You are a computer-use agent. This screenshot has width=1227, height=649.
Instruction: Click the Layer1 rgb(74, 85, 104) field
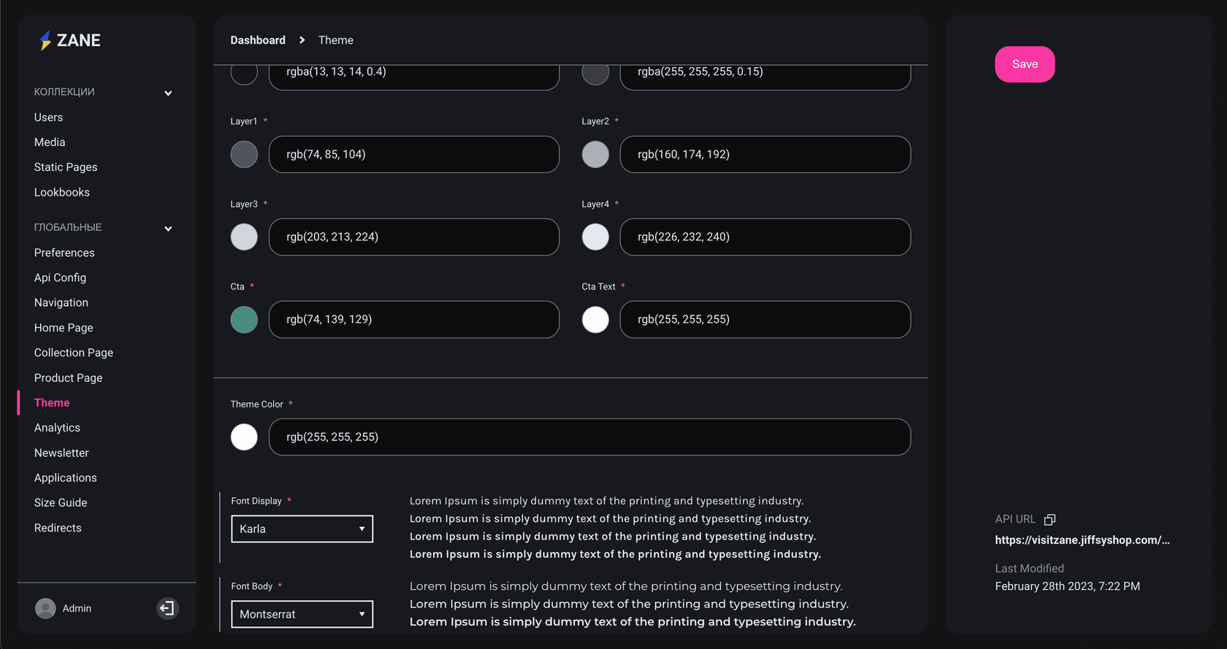pos(414,154)
